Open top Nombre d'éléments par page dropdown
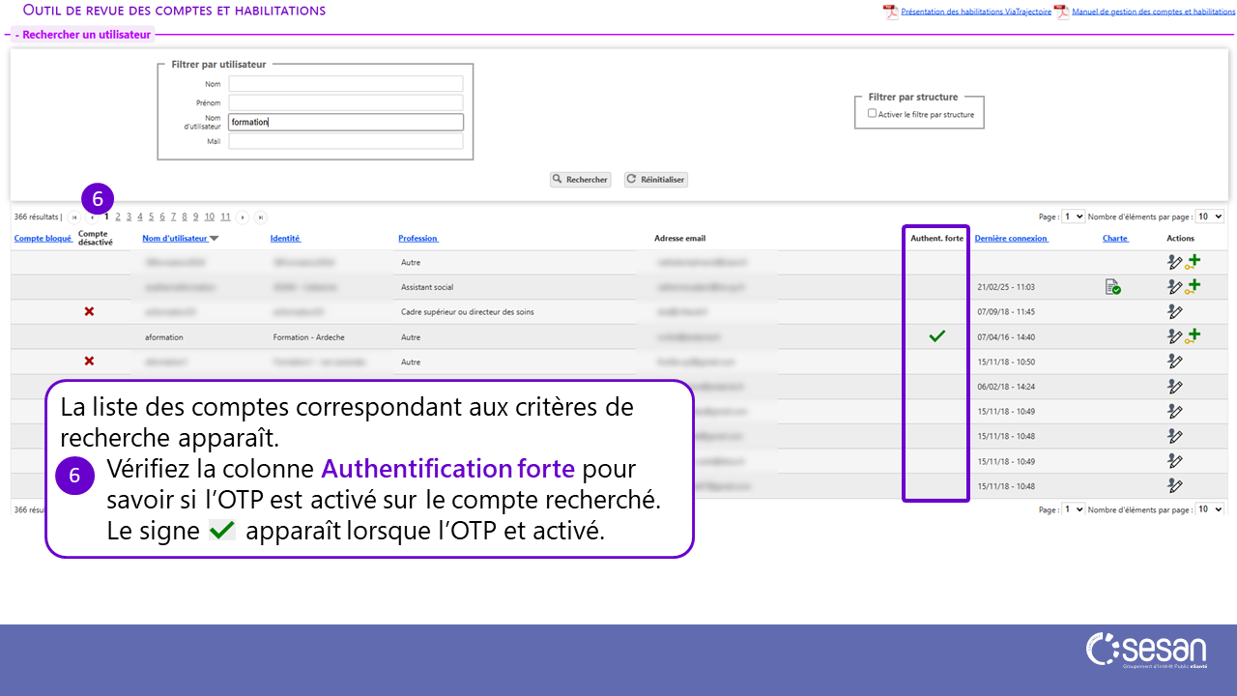The height and width of the screenshot is (696, 1237). pos(1209,217)
